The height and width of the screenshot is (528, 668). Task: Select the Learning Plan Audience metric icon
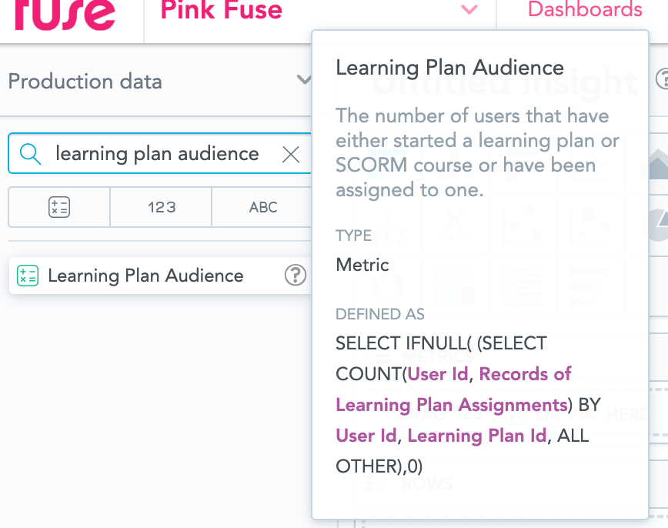(28, 276)
